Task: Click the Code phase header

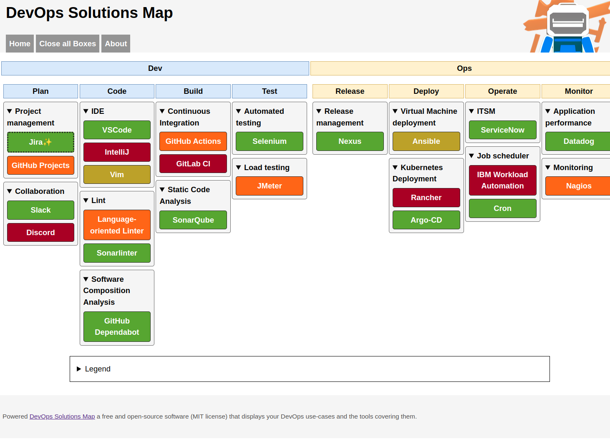Action: [117, 91]
